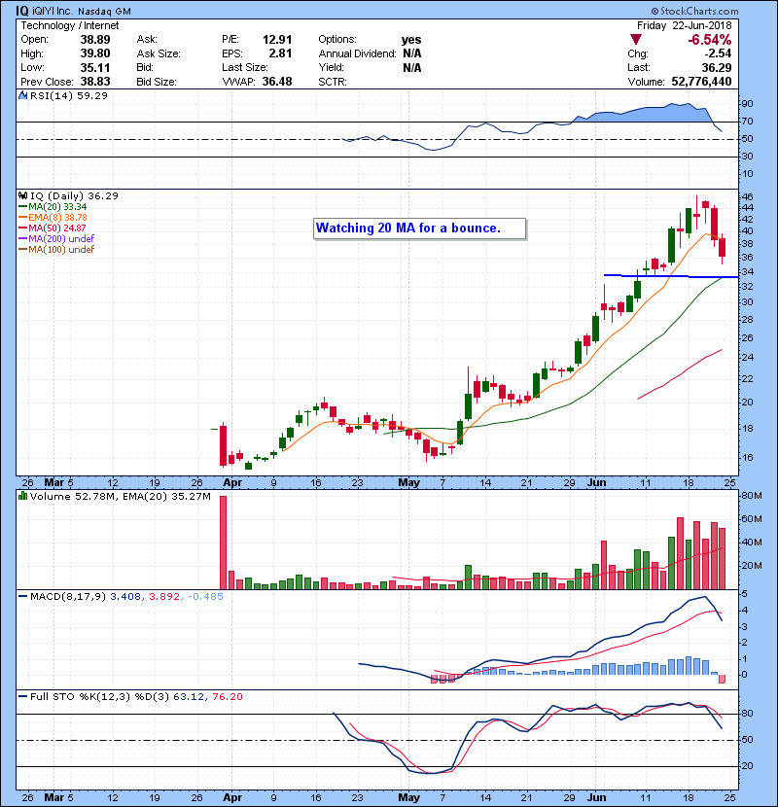This screenshot has width=778, height=807.
Task: Click the MA(100) undef legend entry
Action: [x=56, y=249]
